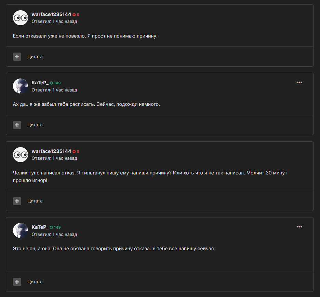Image resolution: width=320 pixels, height=297 pixels.
Task: Click timestamp 'Ответил: 1 час назад' on 'Челик' post
Action: pos(54,158)
